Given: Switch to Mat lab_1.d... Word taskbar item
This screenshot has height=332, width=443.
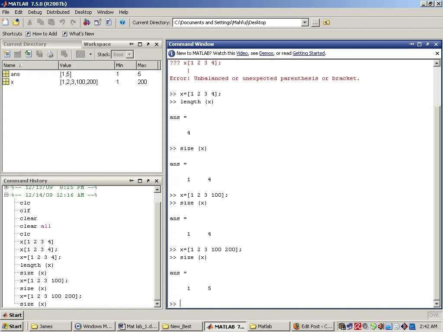Looking at the screenshot, I should click(138, 326).
